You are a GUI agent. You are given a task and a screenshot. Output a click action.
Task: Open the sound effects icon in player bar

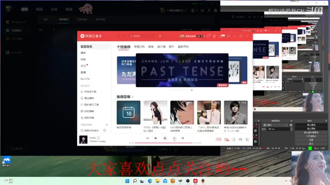click(226, 139)
